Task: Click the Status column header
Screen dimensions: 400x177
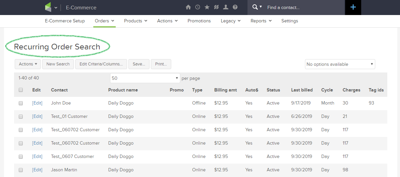Action: (x=273, y=90)
